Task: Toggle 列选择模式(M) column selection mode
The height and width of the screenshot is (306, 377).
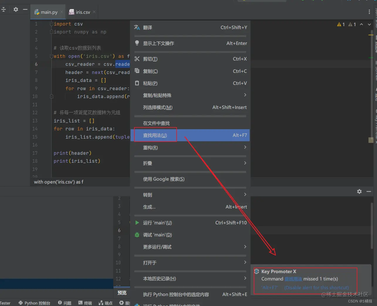Action: pyautogui.click(x=190, y=107)
